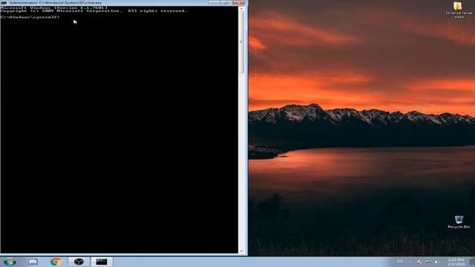
Task: Open the Action Center flag tray icon
Action: (419, 262)
